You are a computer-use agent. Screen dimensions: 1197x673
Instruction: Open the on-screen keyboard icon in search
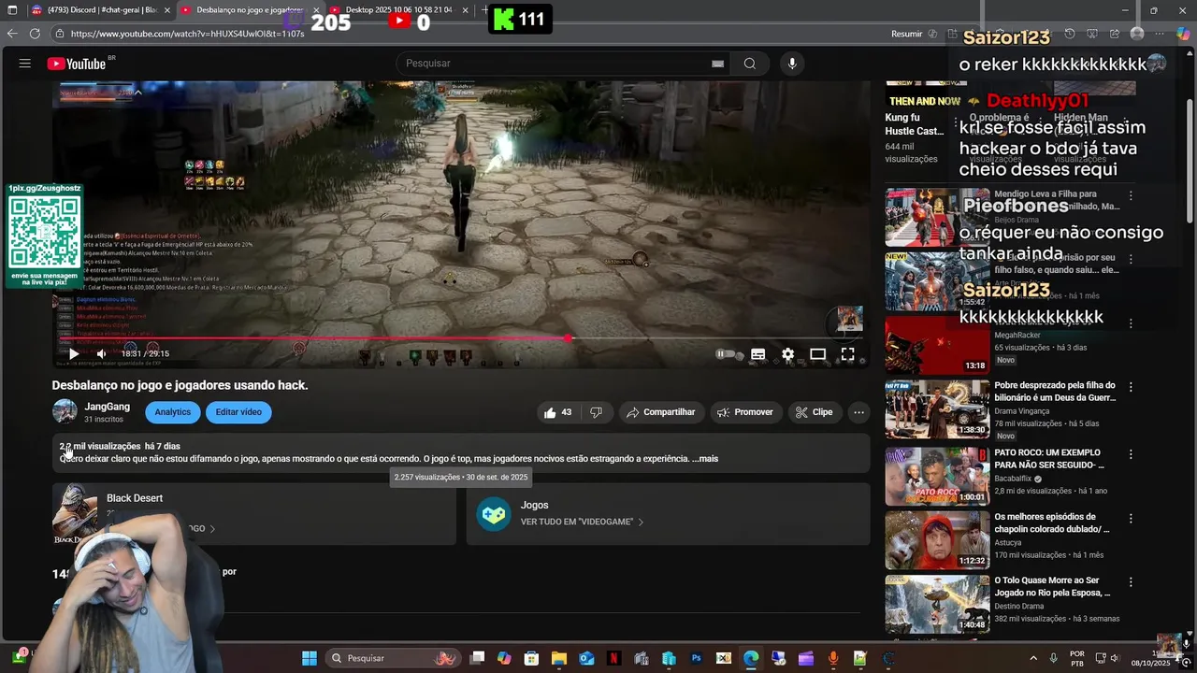717,64
